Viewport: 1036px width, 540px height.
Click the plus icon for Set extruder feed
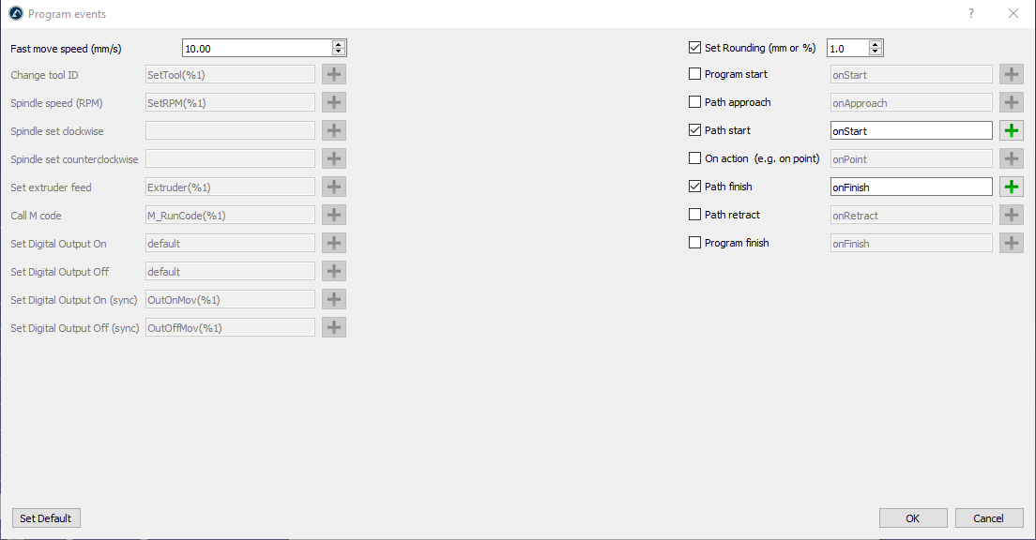pyautogui.click(x=334, y=187)
